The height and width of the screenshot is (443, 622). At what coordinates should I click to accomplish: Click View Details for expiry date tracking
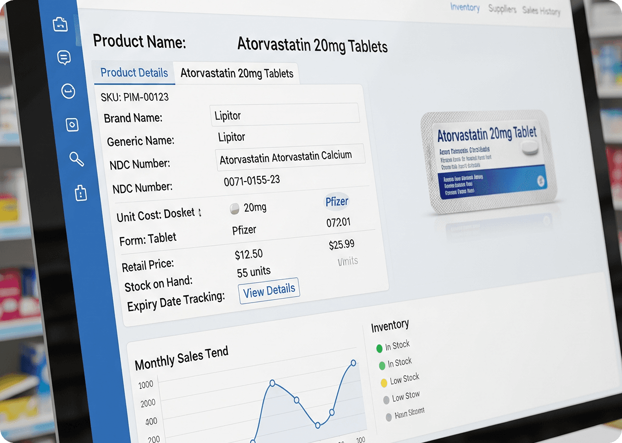[269, 291]
